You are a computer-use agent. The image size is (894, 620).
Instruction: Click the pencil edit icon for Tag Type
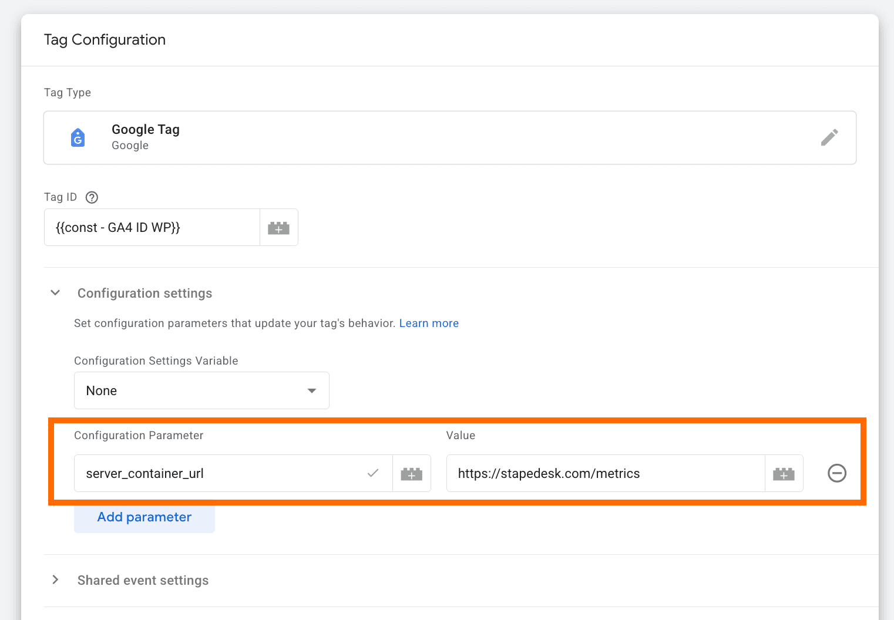click(829, 137)
